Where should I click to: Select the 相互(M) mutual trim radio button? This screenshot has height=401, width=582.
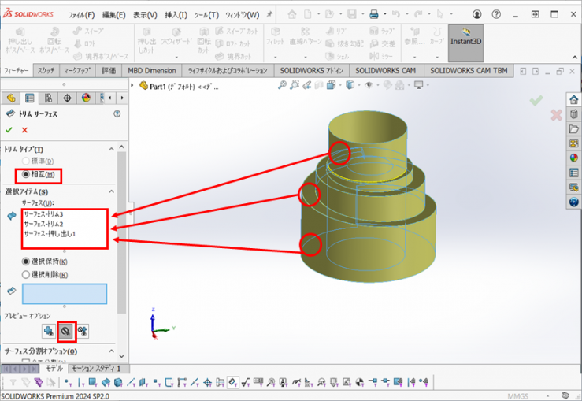coord(27,173)
